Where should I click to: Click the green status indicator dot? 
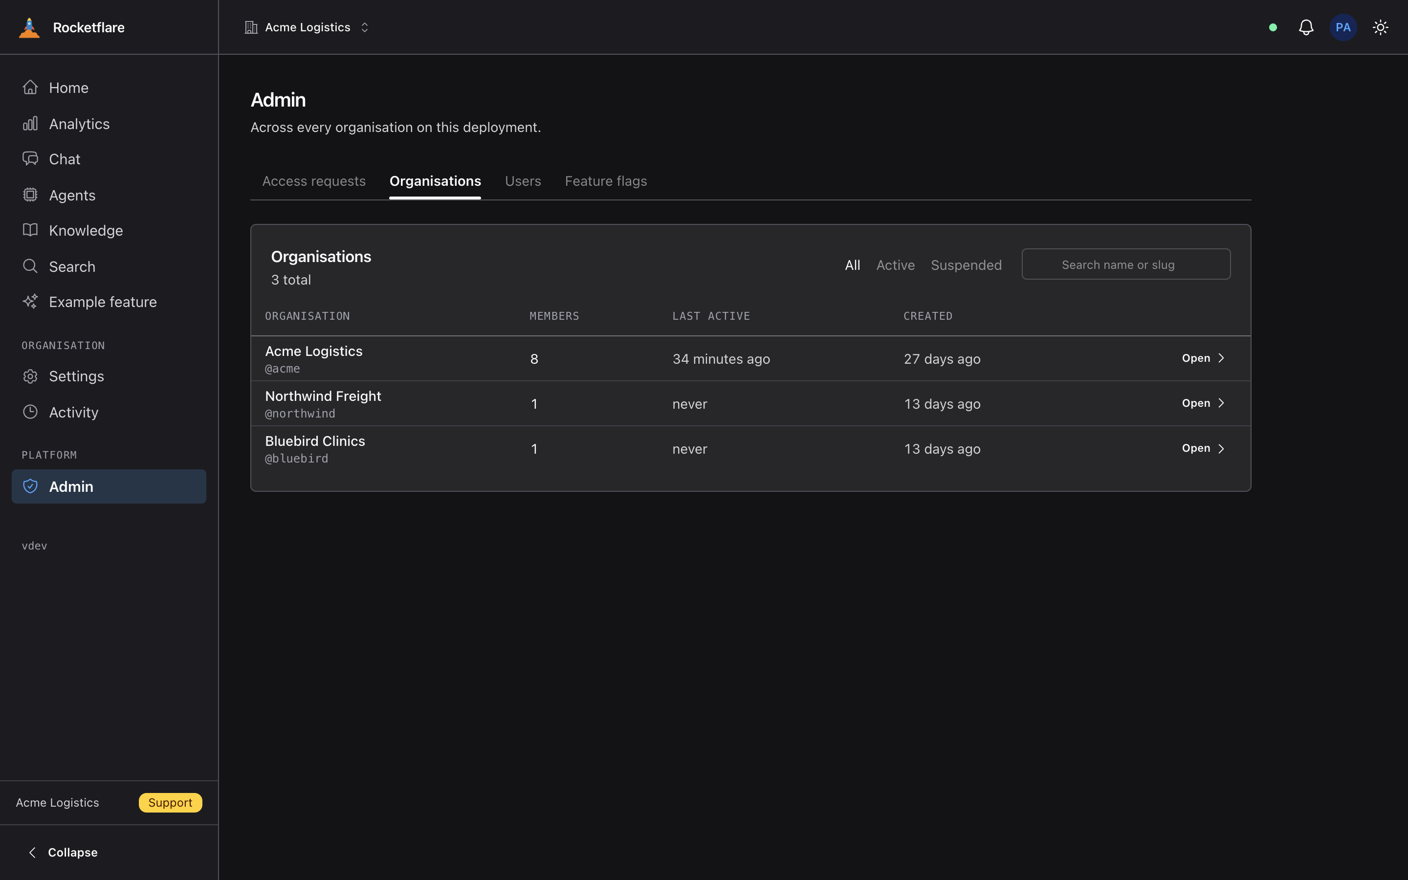pyautogui.click(x=1273, y=27)
